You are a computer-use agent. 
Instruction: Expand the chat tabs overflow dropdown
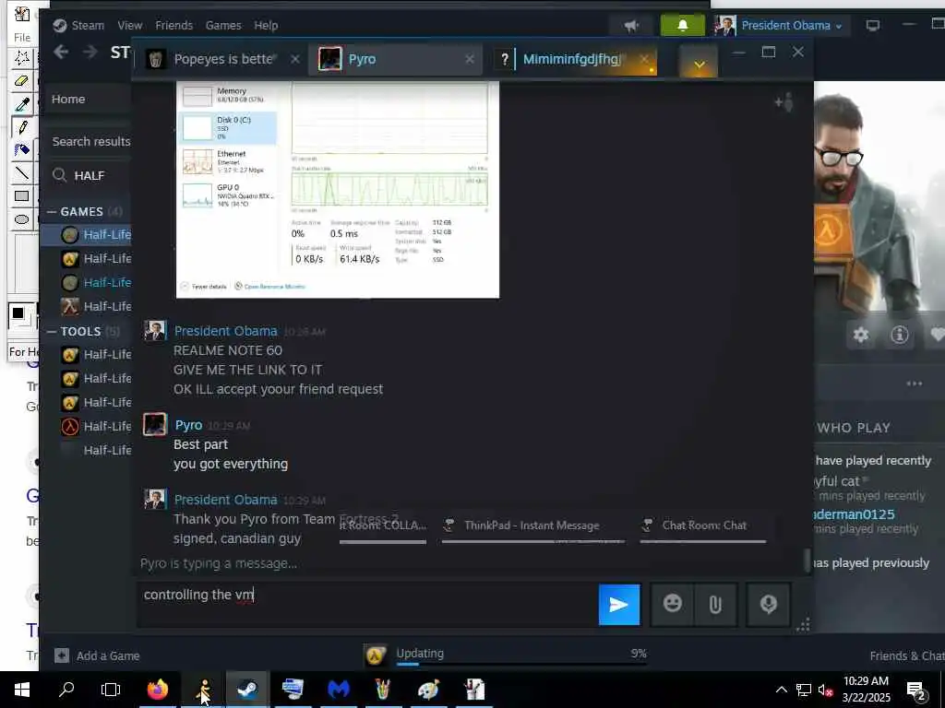click(x=700, y=64)
